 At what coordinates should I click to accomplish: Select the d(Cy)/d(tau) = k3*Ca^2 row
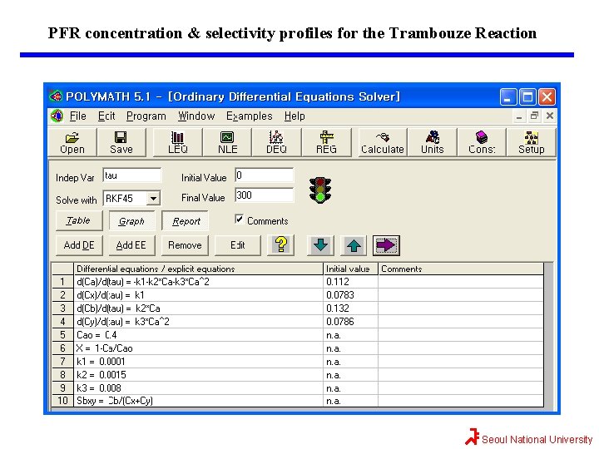pyautogui.click(x=198, y=322)
